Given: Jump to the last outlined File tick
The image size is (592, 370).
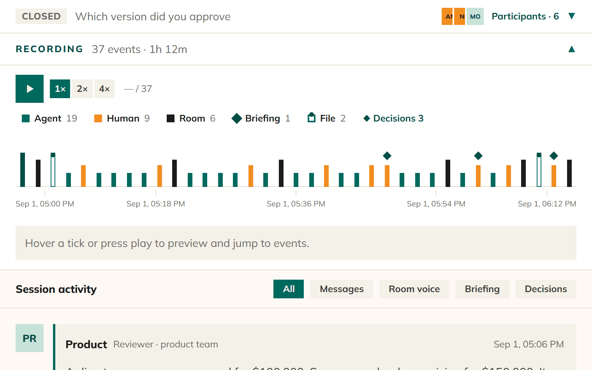Looking at the screenshot, I should tap(539, 170).
